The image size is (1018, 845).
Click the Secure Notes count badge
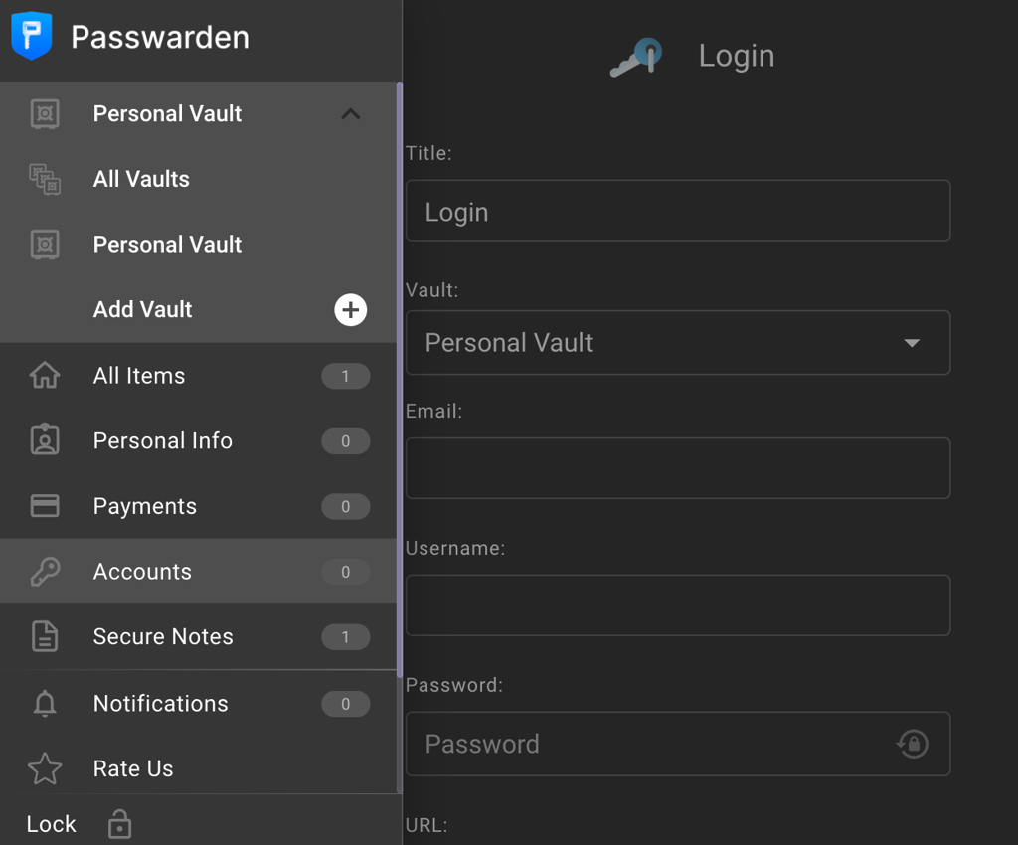point(345,637)
